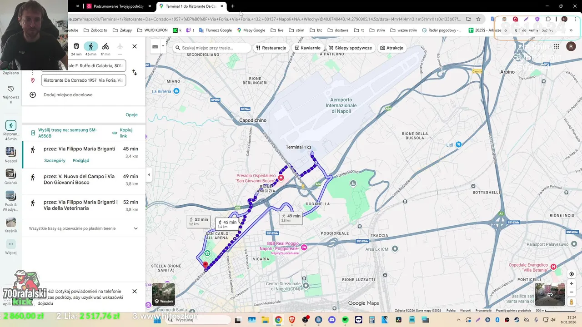Show more bookmarks with double chevron
This screenshot has width=582, height=327.
pyautogui.click(x=571, y=30)
